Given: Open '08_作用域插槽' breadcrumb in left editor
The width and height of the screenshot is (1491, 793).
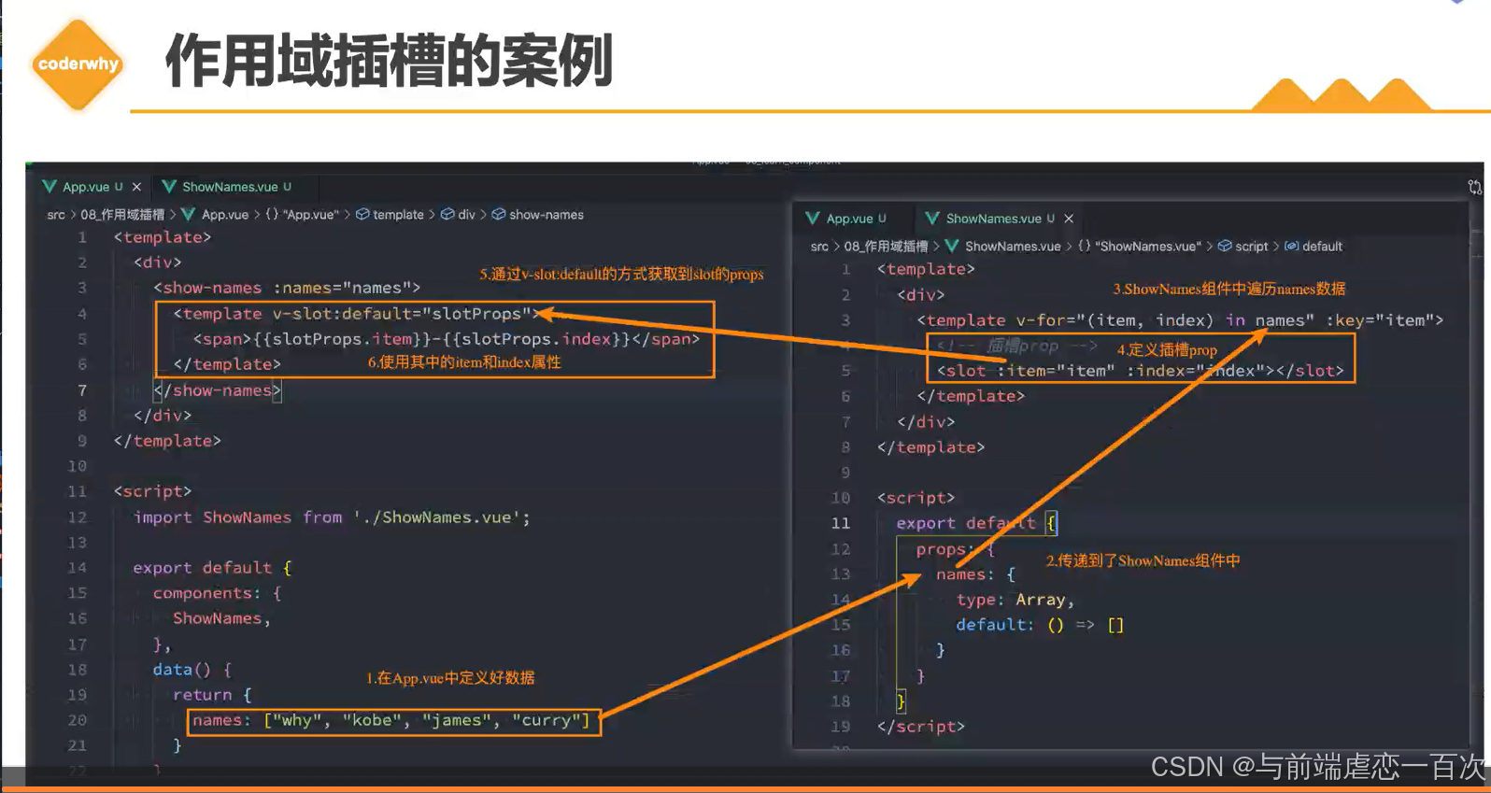Looking at the screenshot, I should click(x=122, y=215).
